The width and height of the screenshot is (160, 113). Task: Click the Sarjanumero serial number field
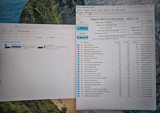click(x=115, y=25)
